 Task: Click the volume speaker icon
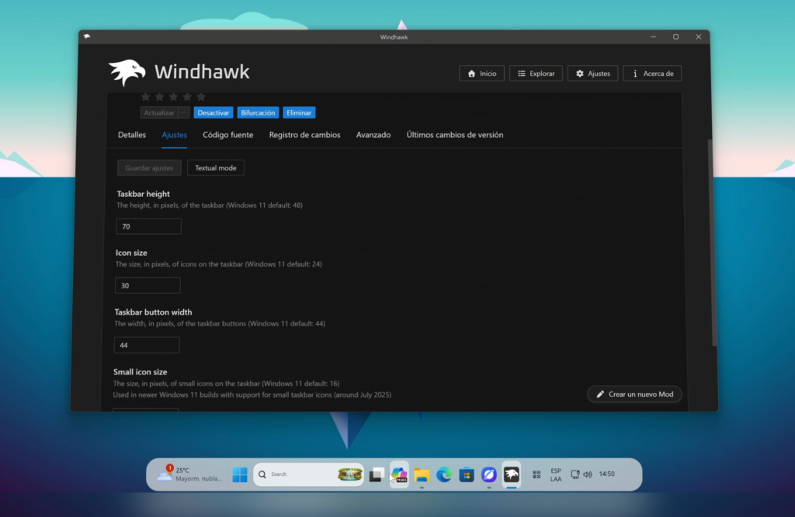(x=588, y=474)
